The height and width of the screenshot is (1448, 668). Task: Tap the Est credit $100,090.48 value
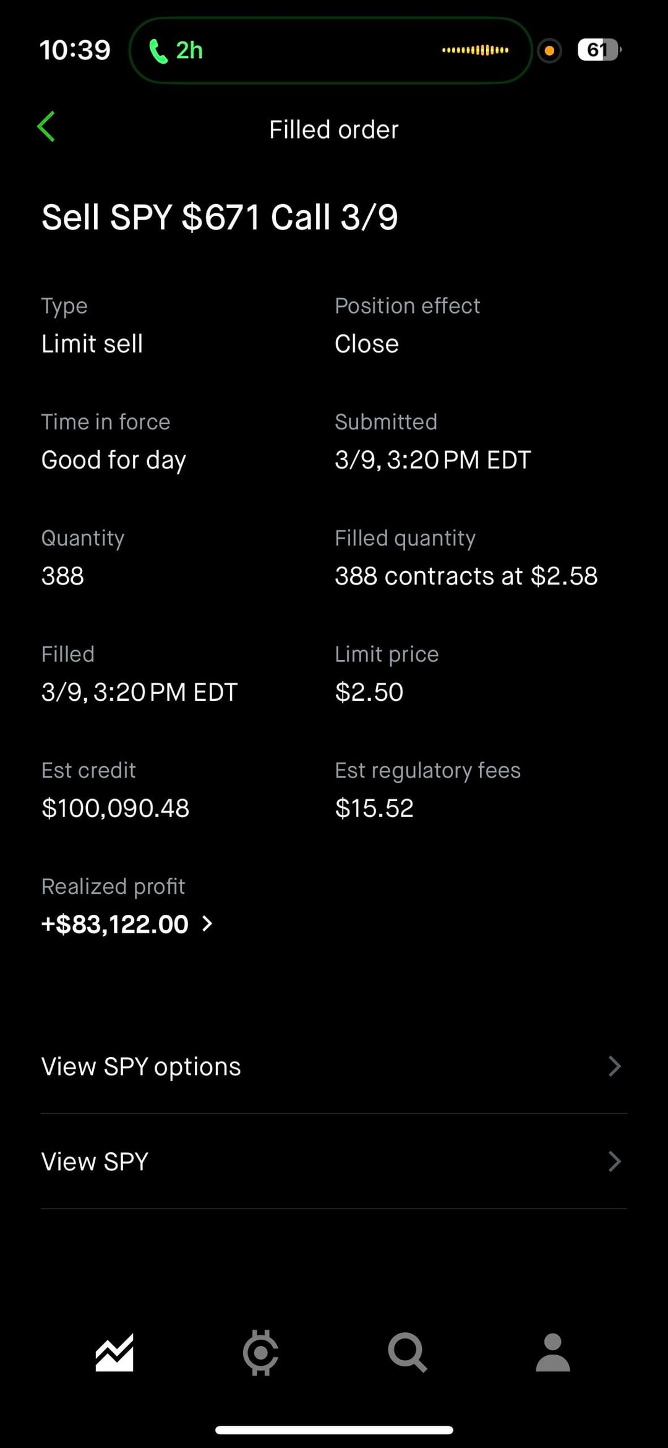115,808
